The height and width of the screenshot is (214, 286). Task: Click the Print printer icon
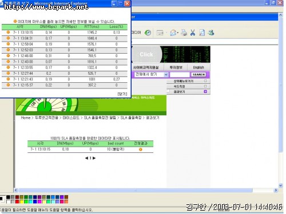pos(184,33)
